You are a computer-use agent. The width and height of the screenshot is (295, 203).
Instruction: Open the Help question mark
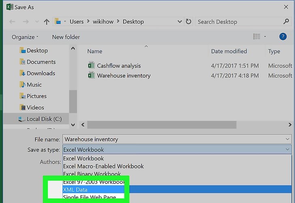pos(283,36)
